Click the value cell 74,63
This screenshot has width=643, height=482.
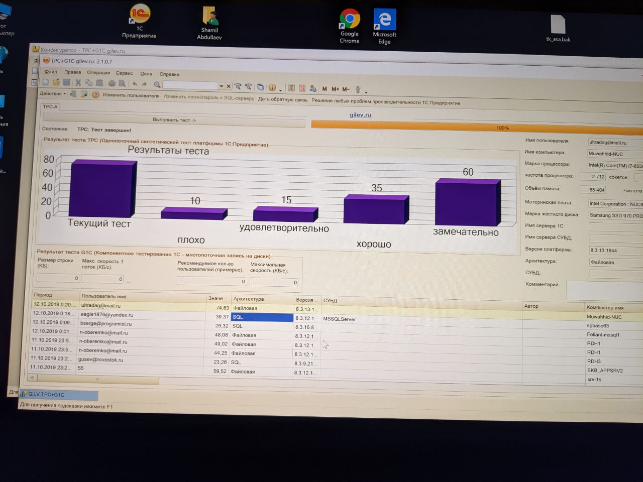pos(219,308)
